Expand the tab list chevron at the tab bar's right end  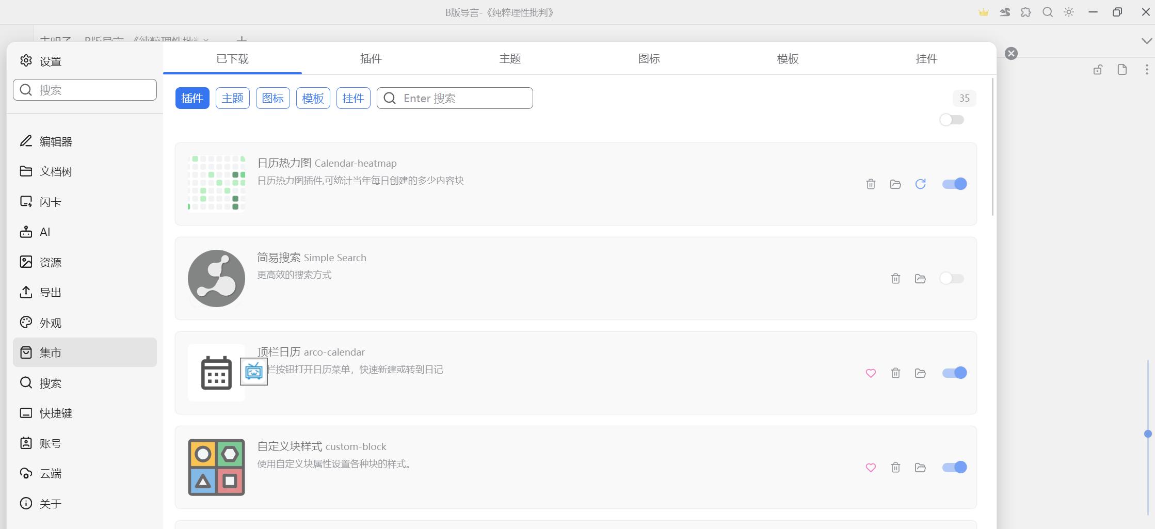pos(1147,41)
